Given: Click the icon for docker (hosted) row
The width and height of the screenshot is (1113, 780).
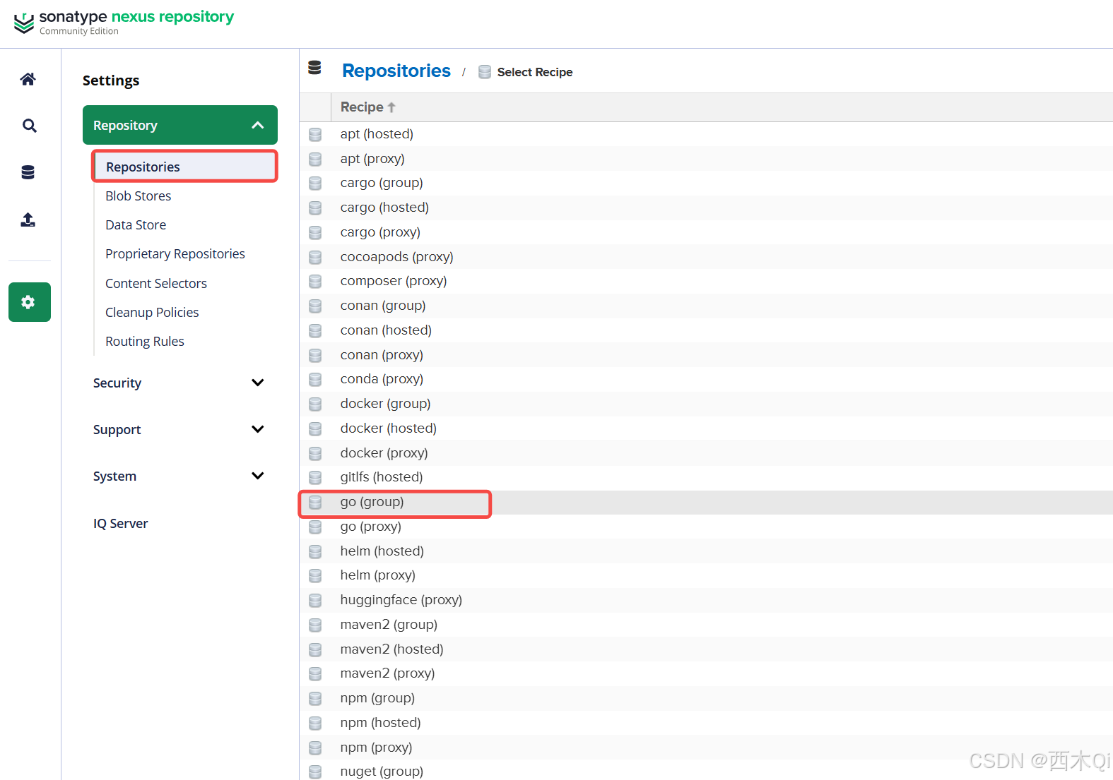Looking at the screenshot, I should pos(315,428).
